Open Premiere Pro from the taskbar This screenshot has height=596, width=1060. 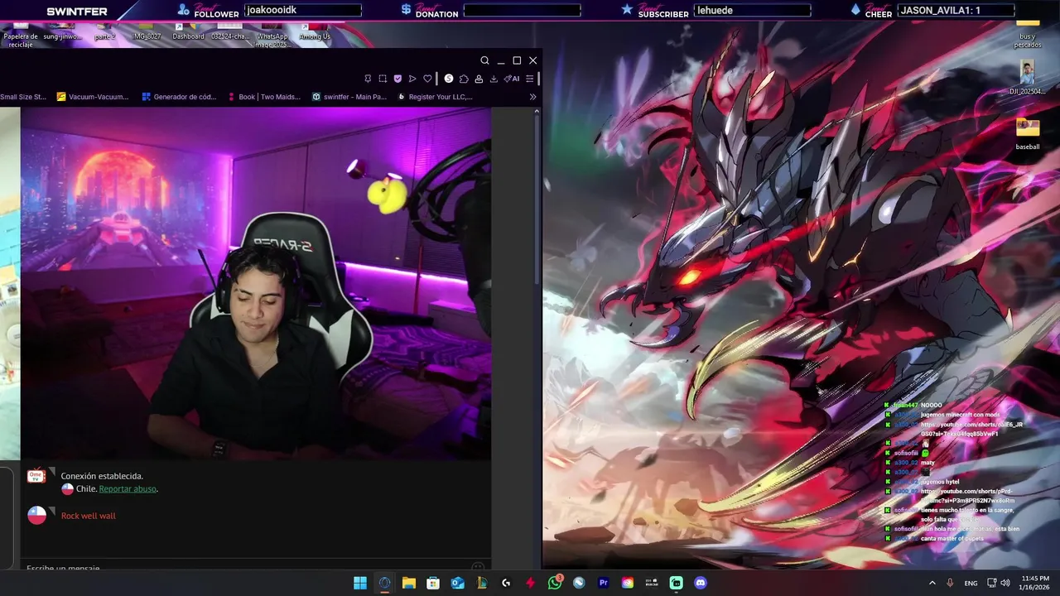(x=603, y=583)
